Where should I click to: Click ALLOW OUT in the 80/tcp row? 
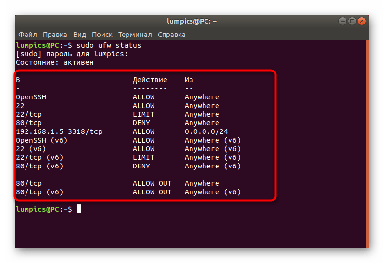click(152, 183)
